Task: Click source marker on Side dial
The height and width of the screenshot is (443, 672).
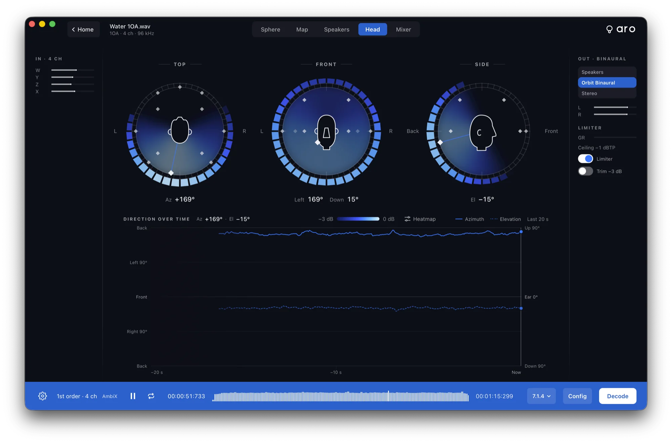Action: tap(440, 142)
